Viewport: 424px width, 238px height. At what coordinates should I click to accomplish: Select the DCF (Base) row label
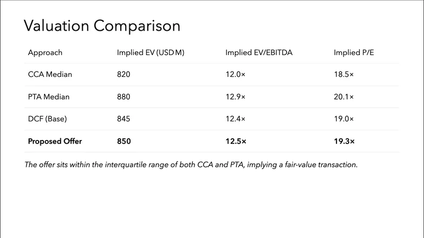[x=48, y=119]
